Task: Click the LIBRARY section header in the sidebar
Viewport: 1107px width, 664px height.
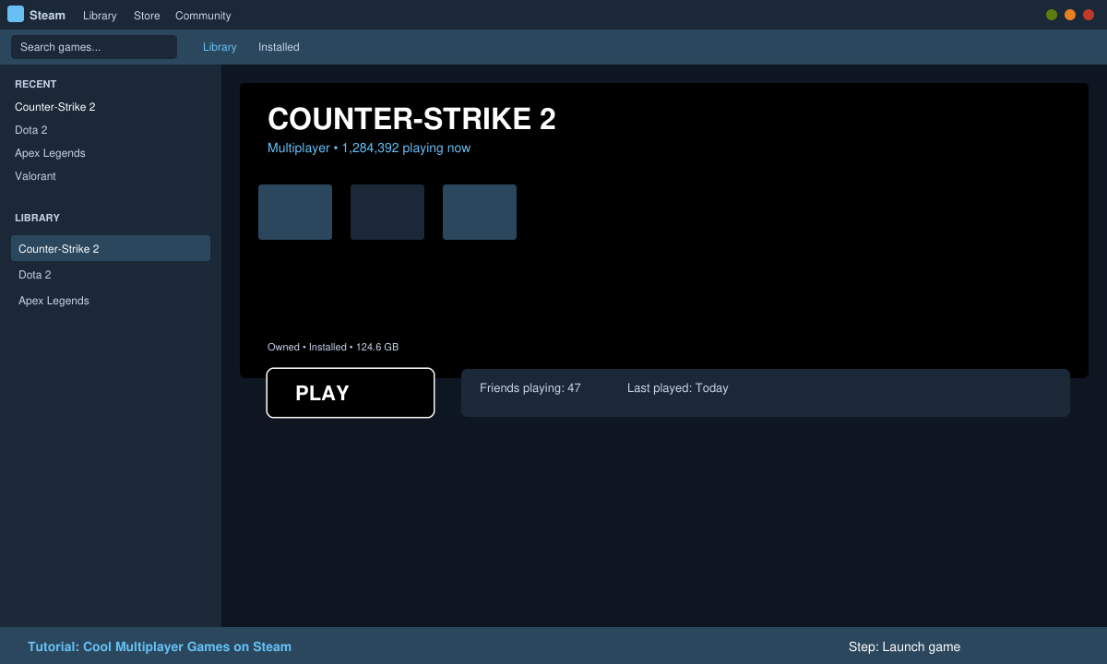Action: click(x=37, y=218)
